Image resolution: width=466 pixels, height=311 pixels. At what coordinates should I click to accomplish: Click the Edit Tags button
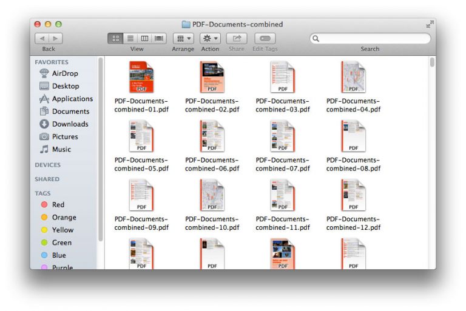click(265, 38)
